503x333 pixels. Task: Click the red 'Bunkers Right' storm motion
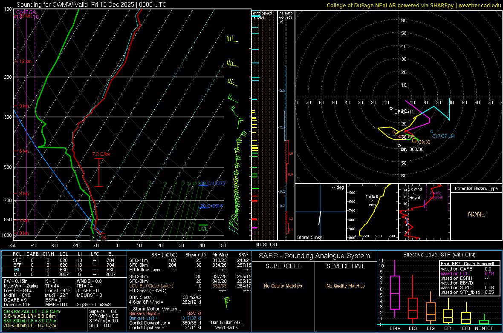[165, 314]
